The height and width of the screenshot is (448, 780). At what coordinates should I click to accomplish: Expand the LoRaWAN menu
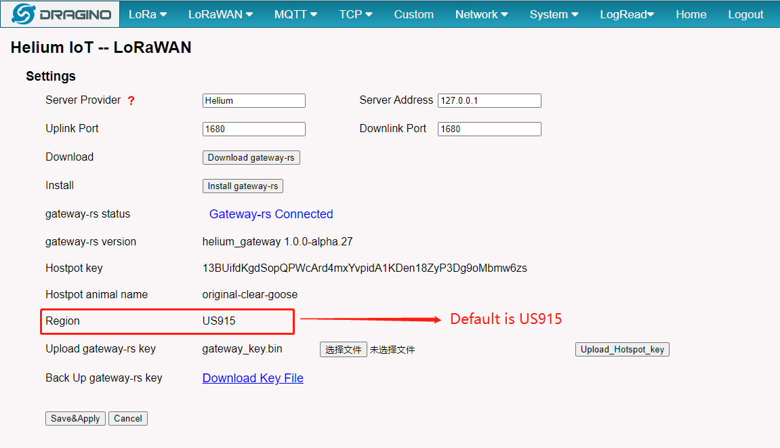pyautogui.click(x=220, y=14)
